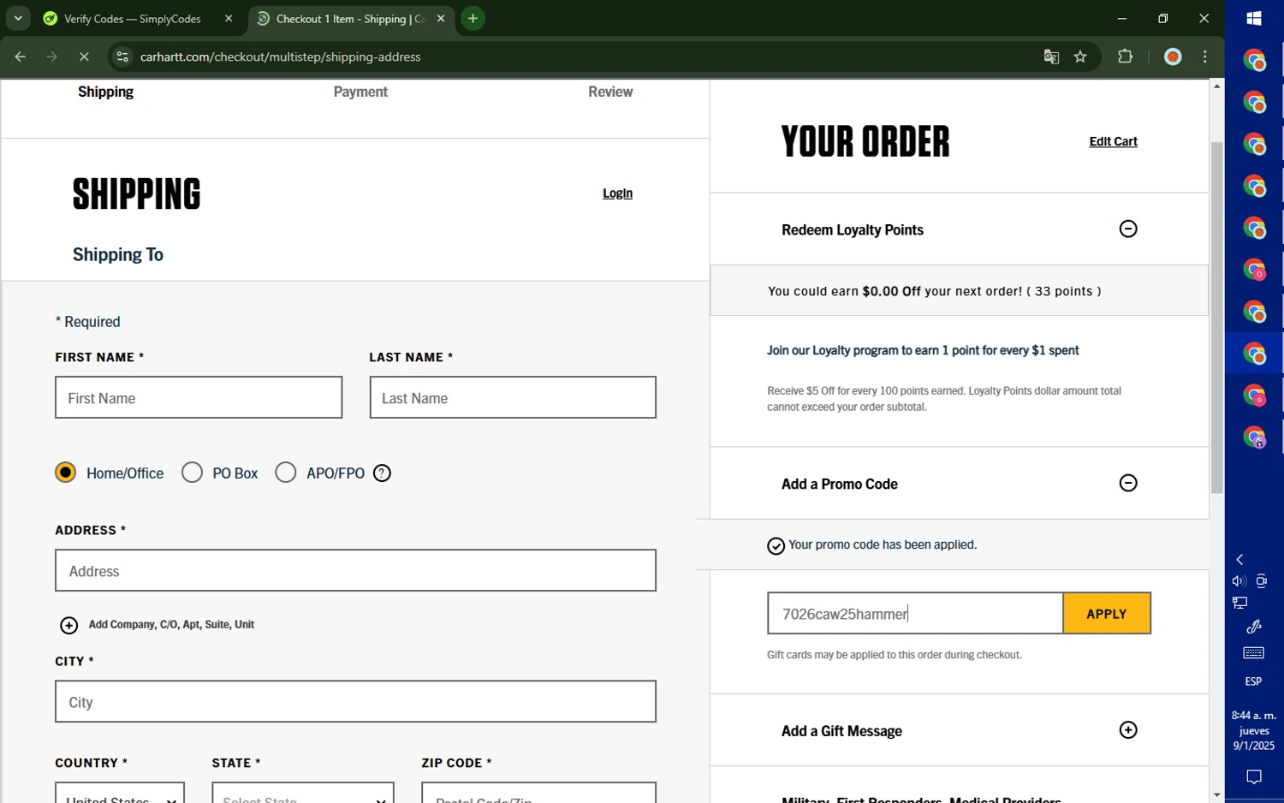The height and width of the screenshot is (803, 1284).
Task: Open the active highlighted Chrome taskbar icon
Action: tap(1254, 353)
